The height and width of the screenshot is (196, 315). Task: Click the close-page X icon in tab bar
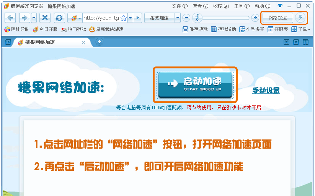(x=296, y=42)
